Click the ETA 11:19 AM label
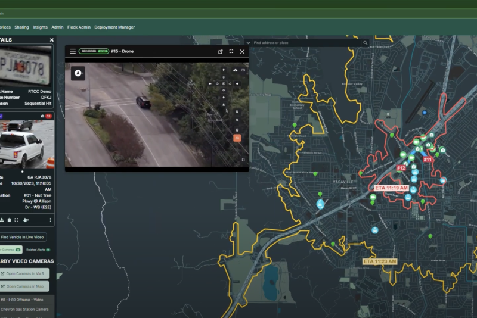The width and height of the screenshot is (477, 318). (x=391, y=188)
